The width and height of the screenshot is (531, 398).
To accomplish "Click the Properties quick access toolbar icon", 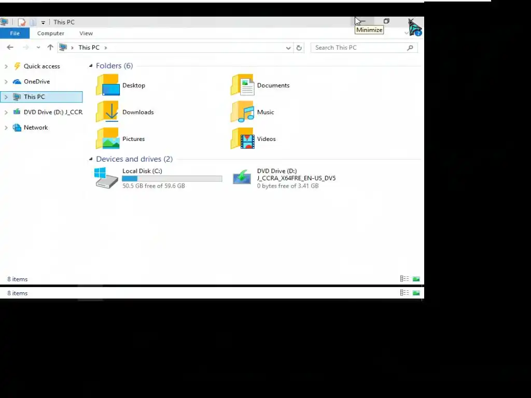I will 22,22.
